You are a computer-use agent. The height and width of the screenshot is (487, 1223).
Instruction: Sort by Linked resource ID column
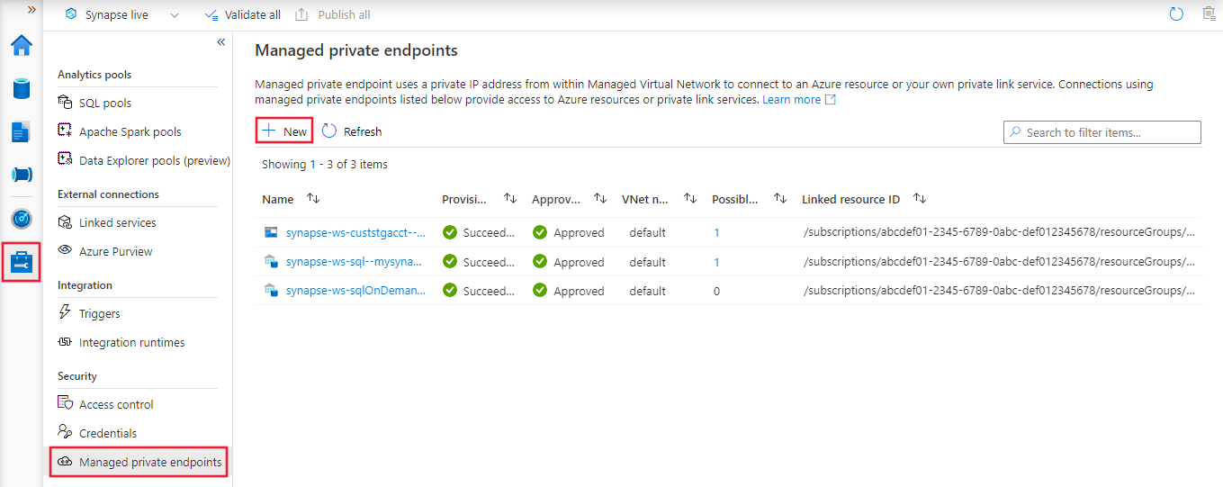920,199
